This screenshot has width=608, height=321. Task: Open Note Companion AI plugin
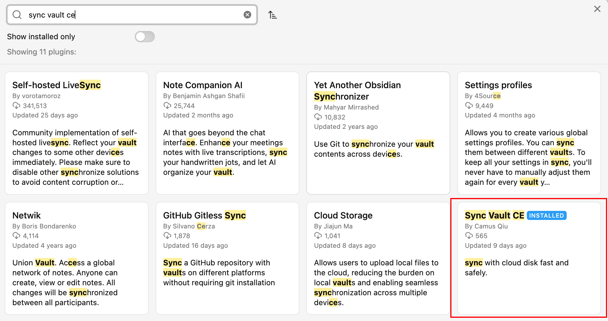(x=227, y=133)
